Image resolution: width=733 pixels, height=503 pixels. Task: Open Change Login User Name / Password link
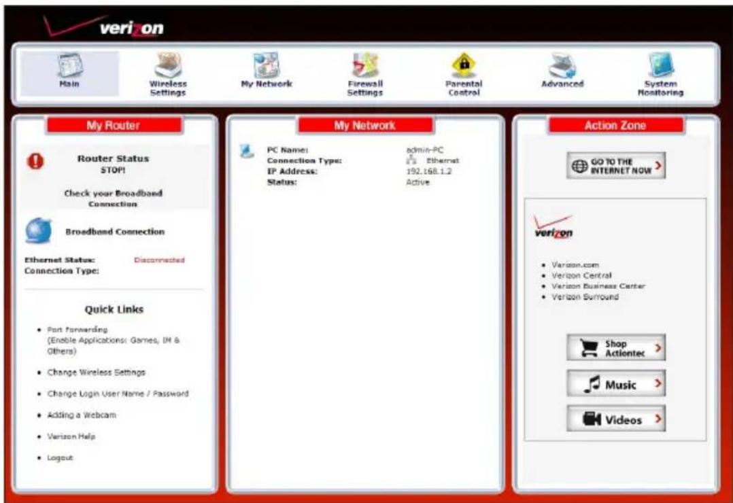tap(118, 394)
